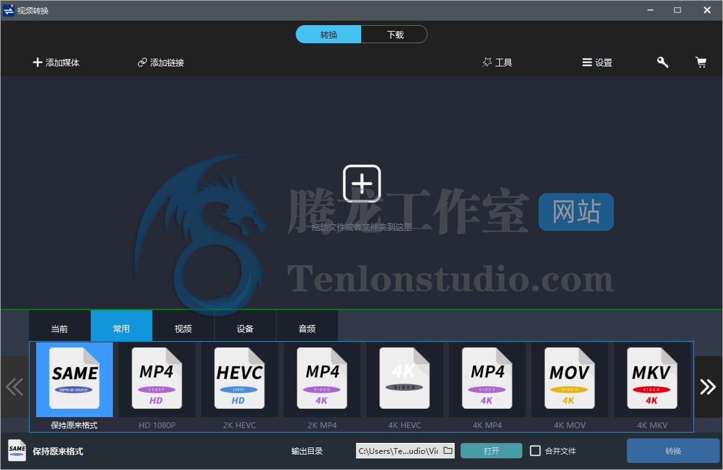Open the 视频 format tab
This screenshot has height=470, width=723.
click(x=183, y=328)
